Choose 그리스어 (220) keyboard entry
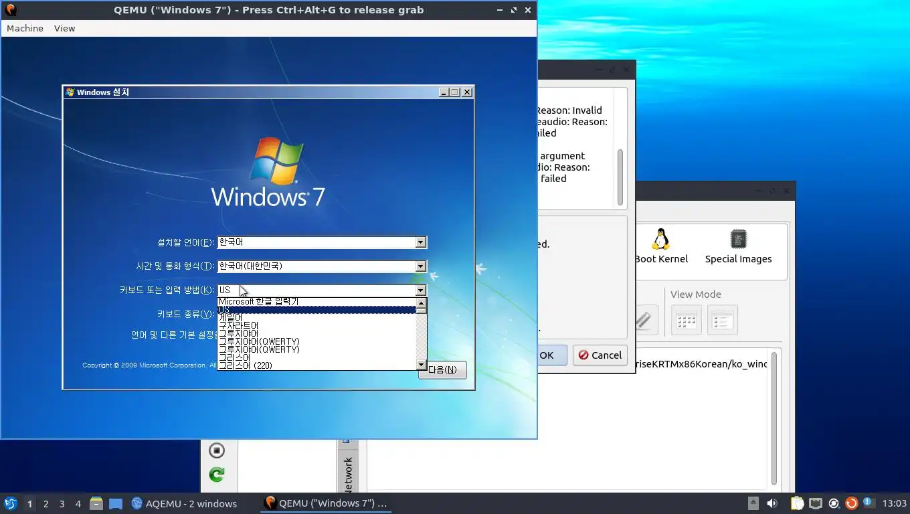Screen dimensions: 910x514 pos(316,365)
